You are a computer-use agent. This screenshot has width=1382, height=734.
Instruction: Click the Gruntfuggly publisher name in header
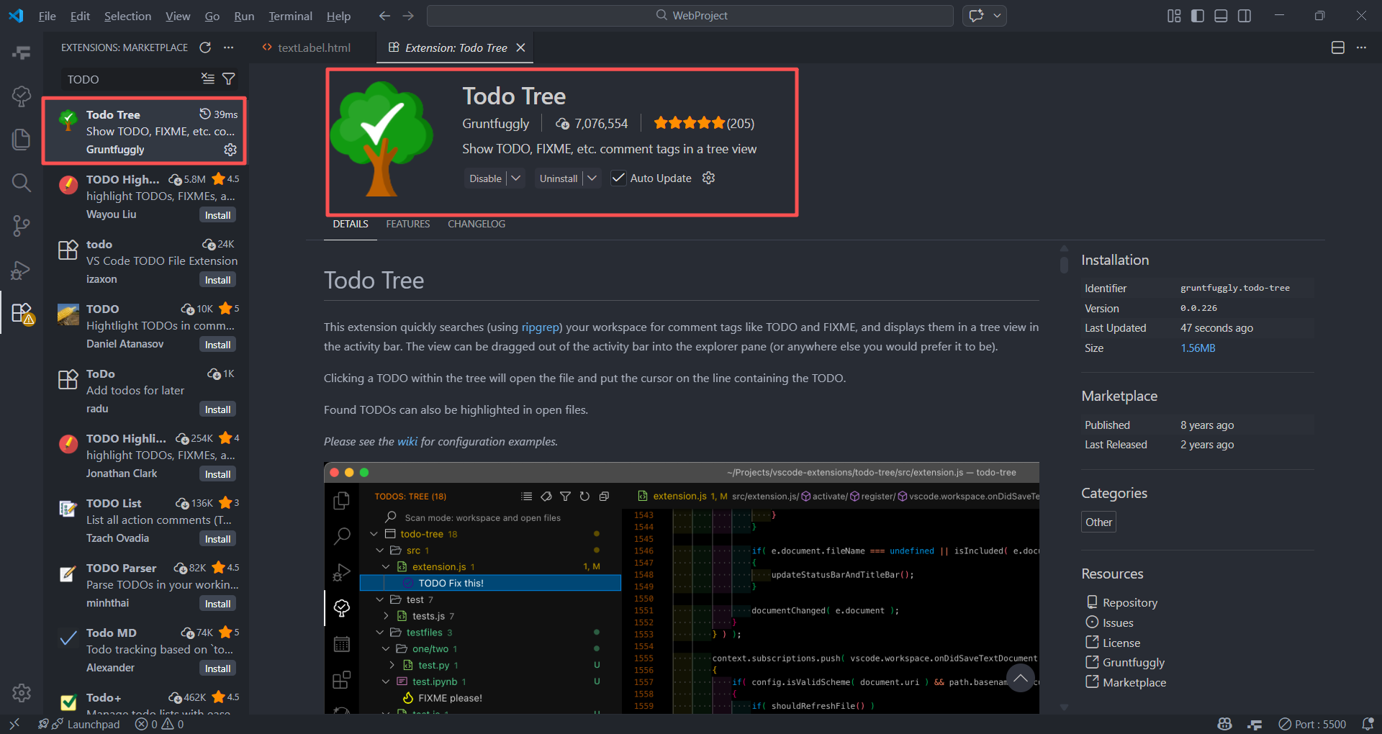(495, 124)
